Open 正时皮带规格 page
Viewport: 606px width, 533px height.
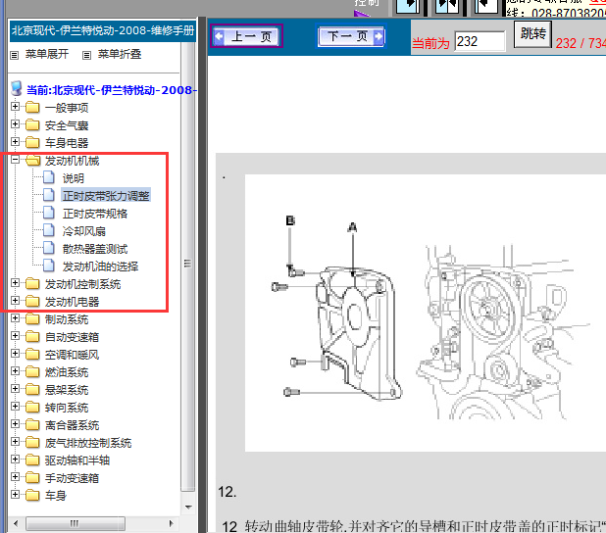(x=95, y=214)
